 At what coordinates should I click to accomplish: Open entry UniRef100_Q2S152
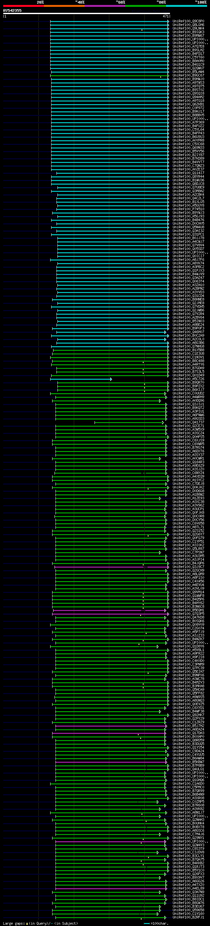[x=188, y=531]
